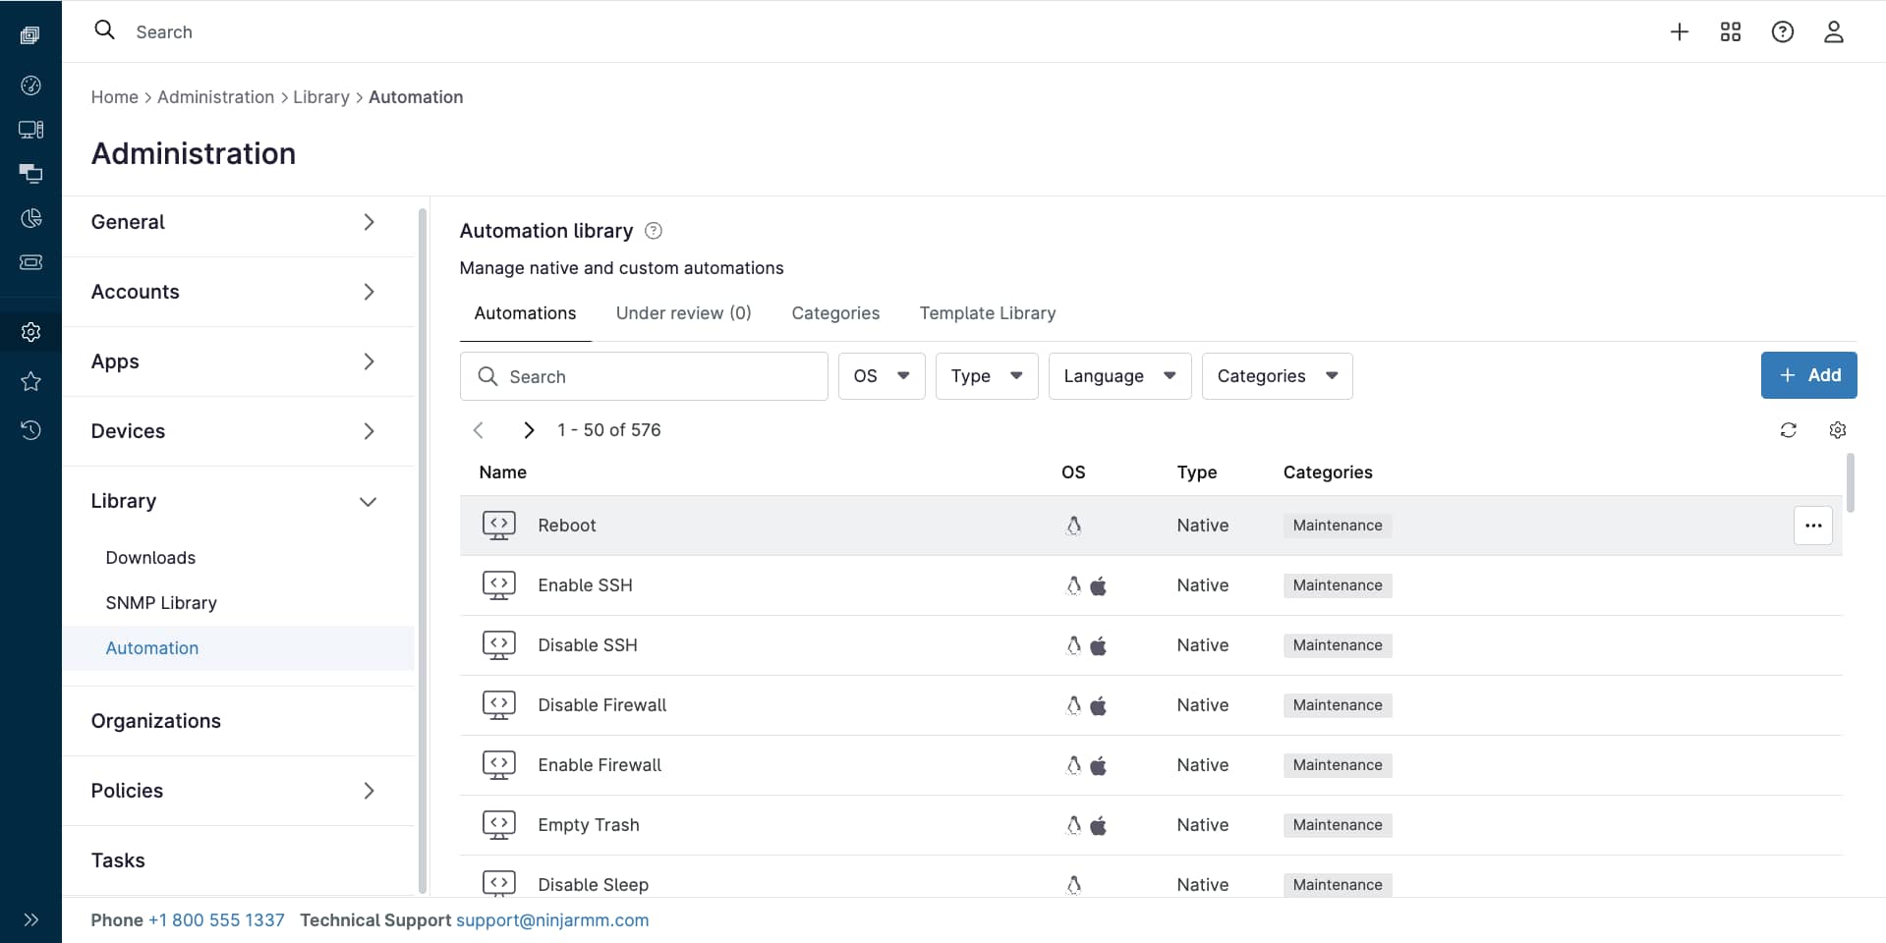Screen dimensions: 1886x943
Task: Click the previous page arrow
Action: [479, 430]
